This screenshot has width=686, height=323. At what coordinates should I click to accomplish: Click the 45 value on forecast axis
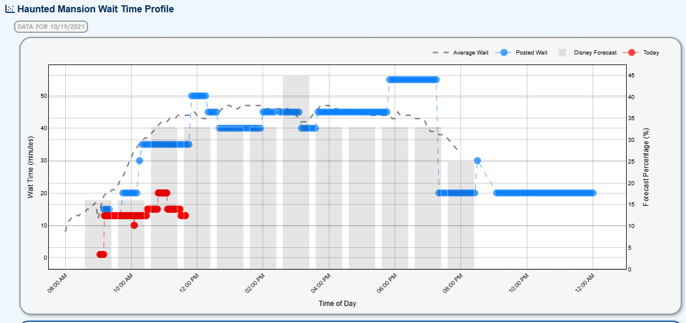pos(632,76)
